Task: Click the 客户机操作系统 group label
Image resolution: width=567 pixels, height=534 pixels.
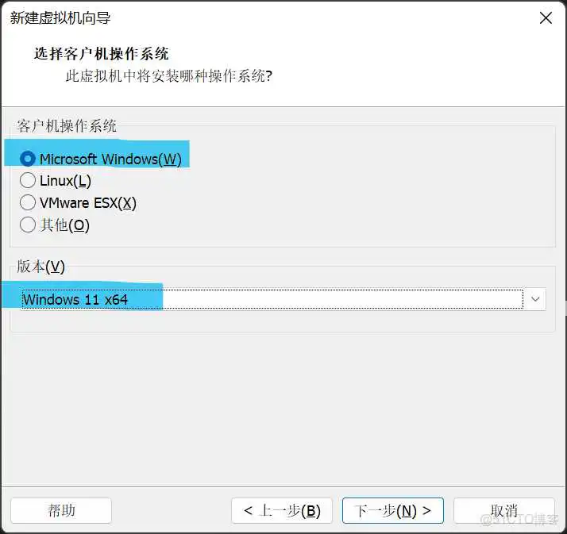Action: 67,125
